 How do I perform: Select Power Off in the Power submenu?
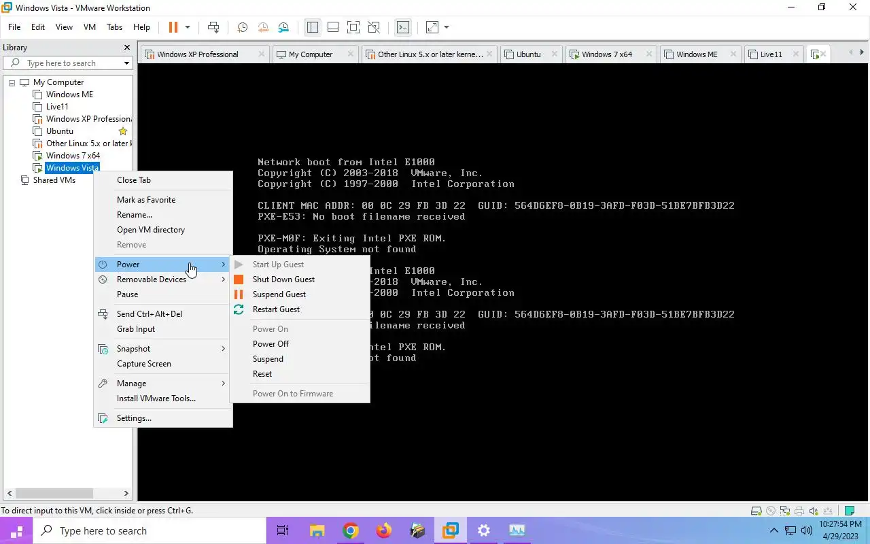[x=300, y=344]
